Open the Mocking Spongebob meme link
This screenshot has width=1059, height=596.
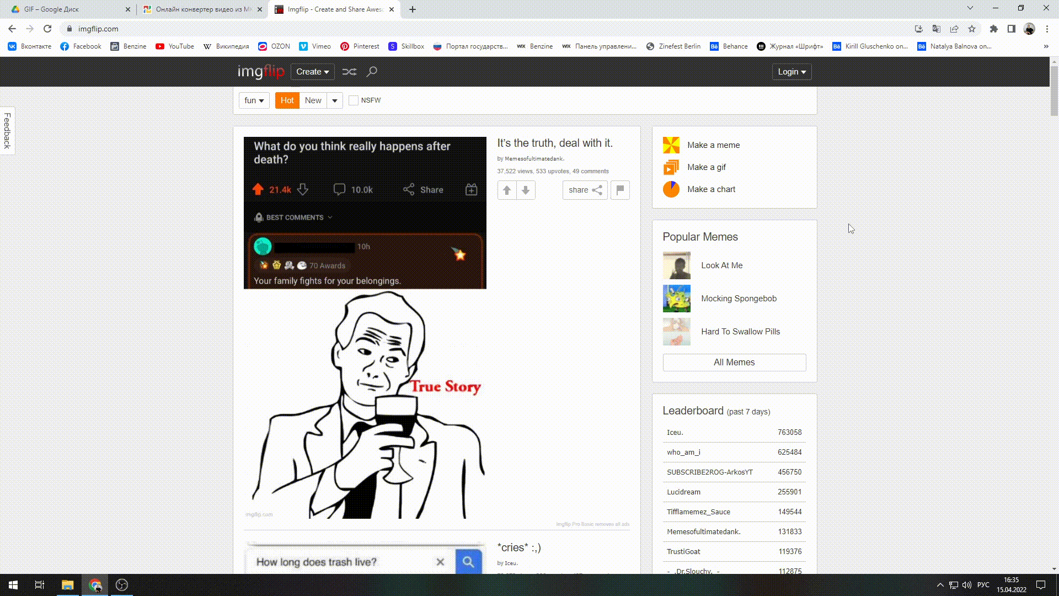click(x=739, y=299)
